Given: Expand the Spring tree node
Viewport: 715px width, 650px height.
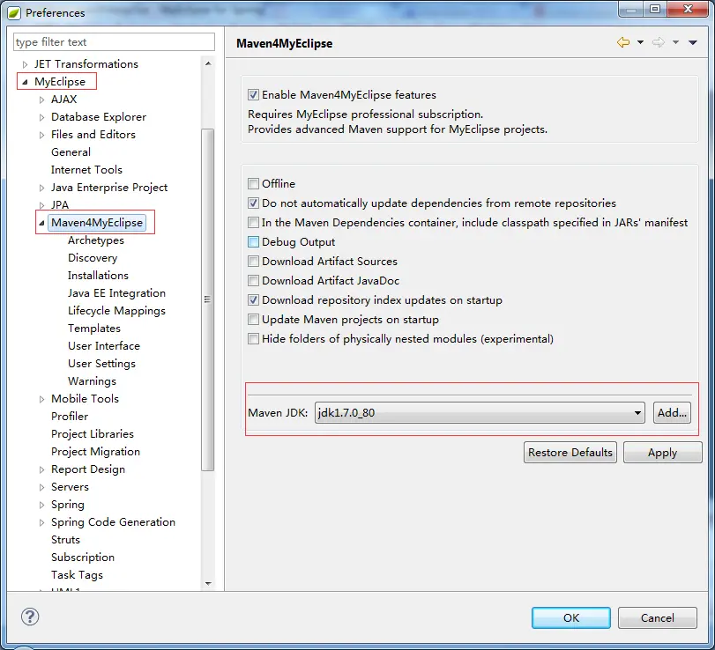Looking at the screenshot, I should tap(42, 506).
